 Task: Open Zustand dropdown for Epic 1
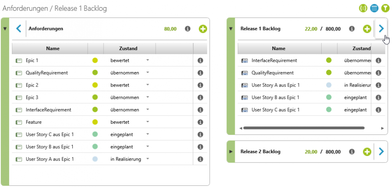148,60
